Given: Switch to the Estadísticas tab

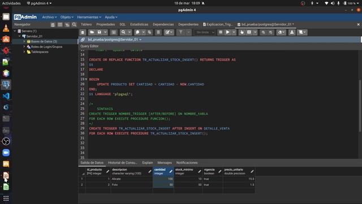Looking at the screenshot, I should click(x=139, y=24).
